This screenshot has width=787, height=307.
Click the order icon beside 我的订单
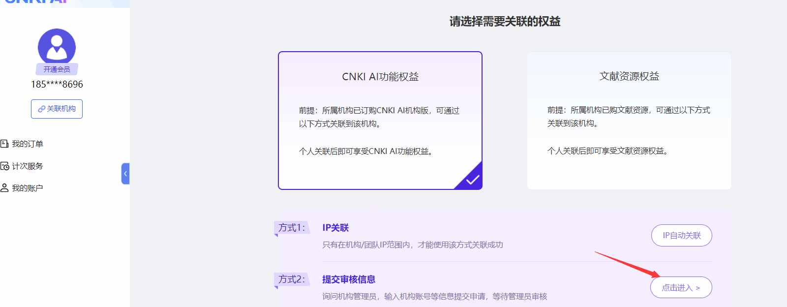[4, 144]
